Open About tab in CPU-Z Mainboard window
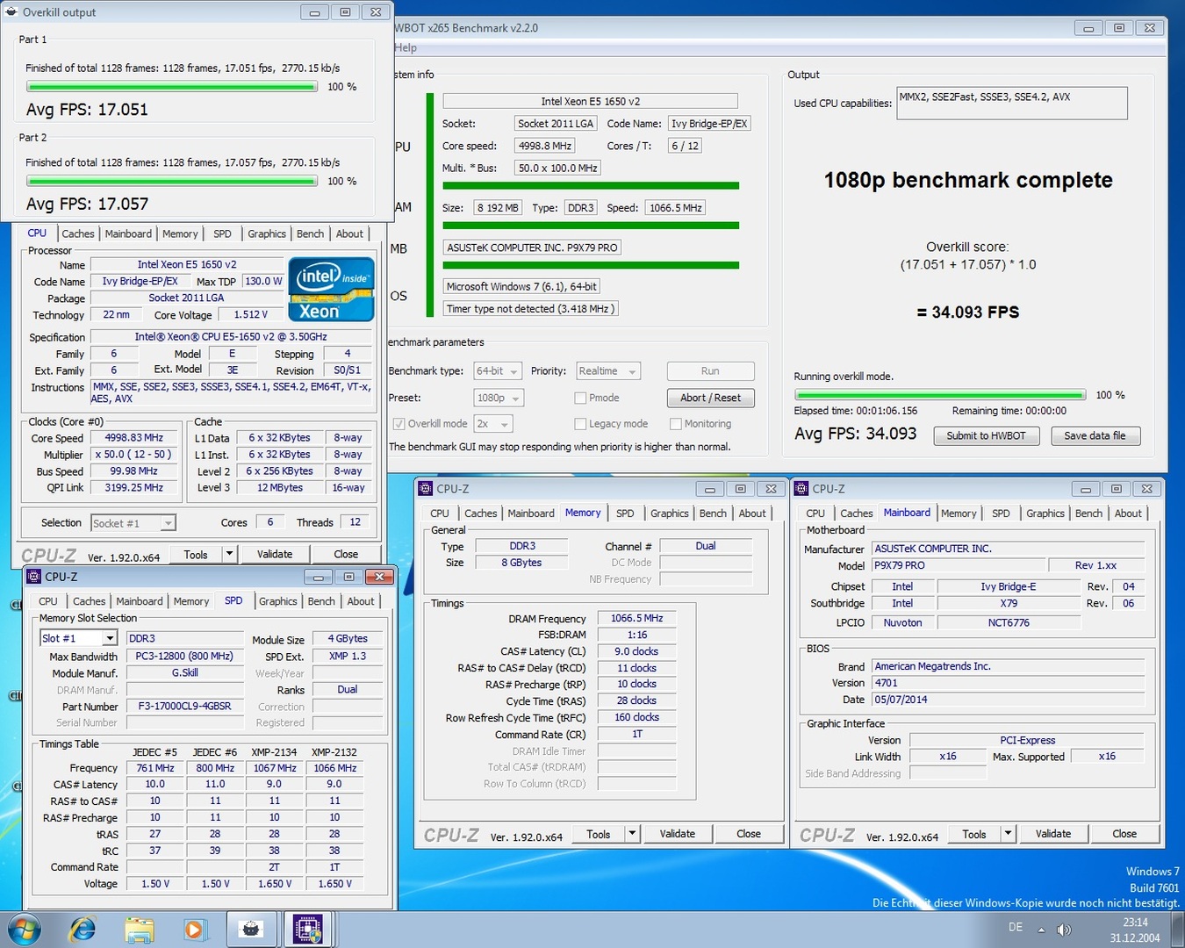Screen dimensions: 1185x948 point(1128,513)
